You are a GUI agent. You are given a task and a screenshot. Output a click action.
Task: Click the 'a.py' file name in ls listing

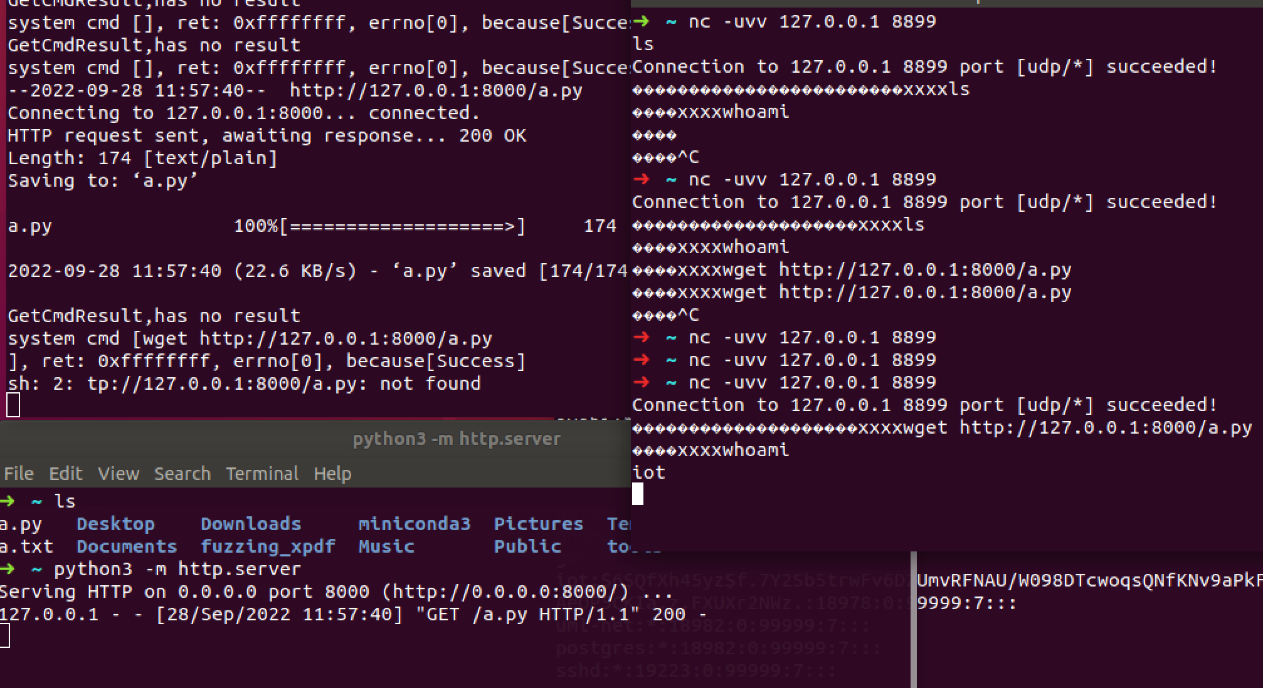point(21,524)
